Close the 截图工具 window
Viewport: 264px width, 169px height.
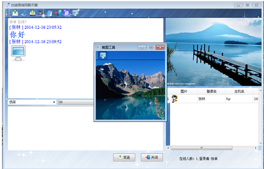click(x=160, y=48)
